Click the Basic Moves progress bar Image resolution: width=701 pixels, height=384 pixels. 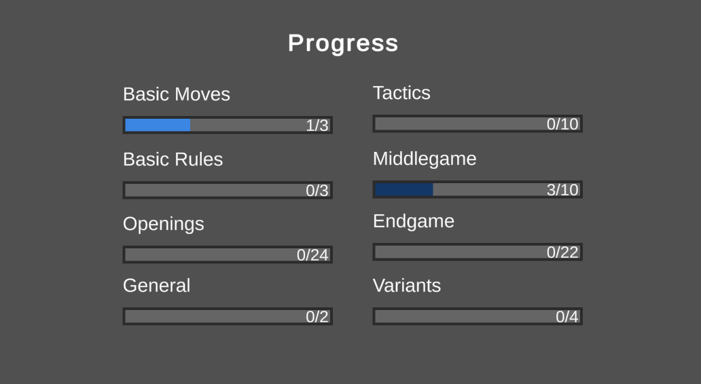pyautogui.click(x=228, y=125)
